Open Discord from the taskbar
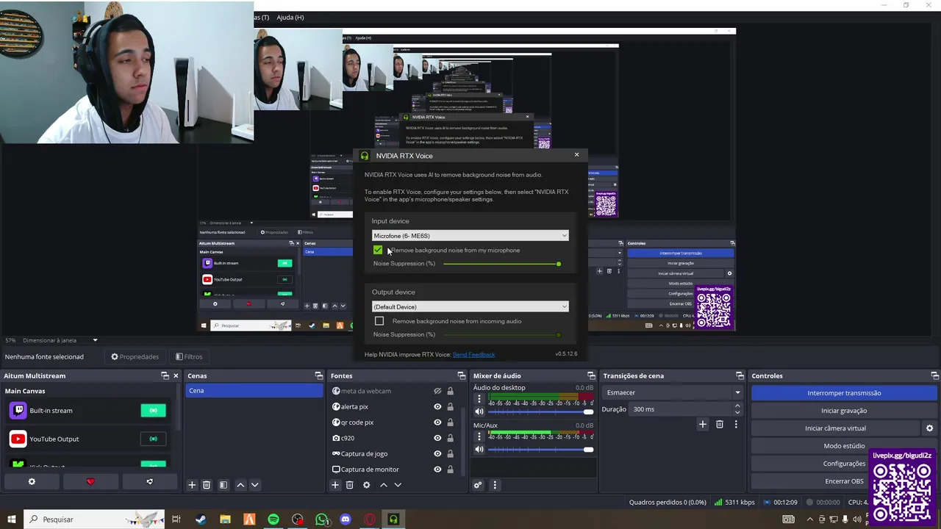The height and width of the screenshot is (529, 941). pos(346,519)
